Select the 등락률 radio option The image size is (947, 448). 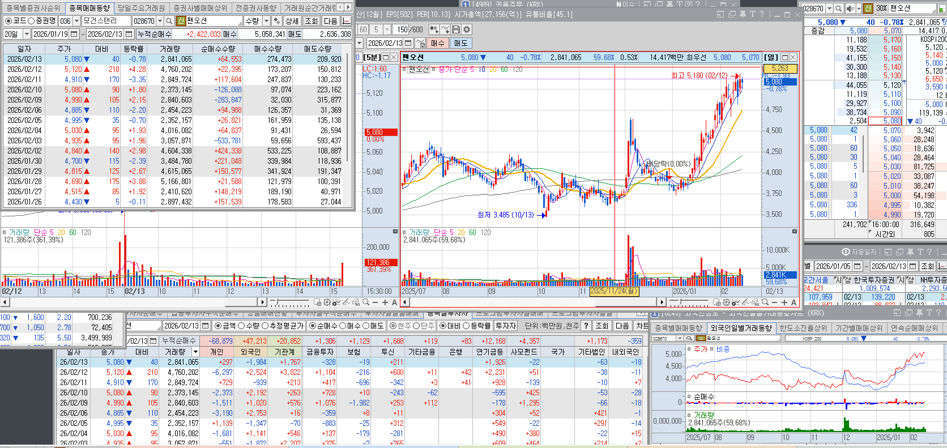tap(467, 326)
